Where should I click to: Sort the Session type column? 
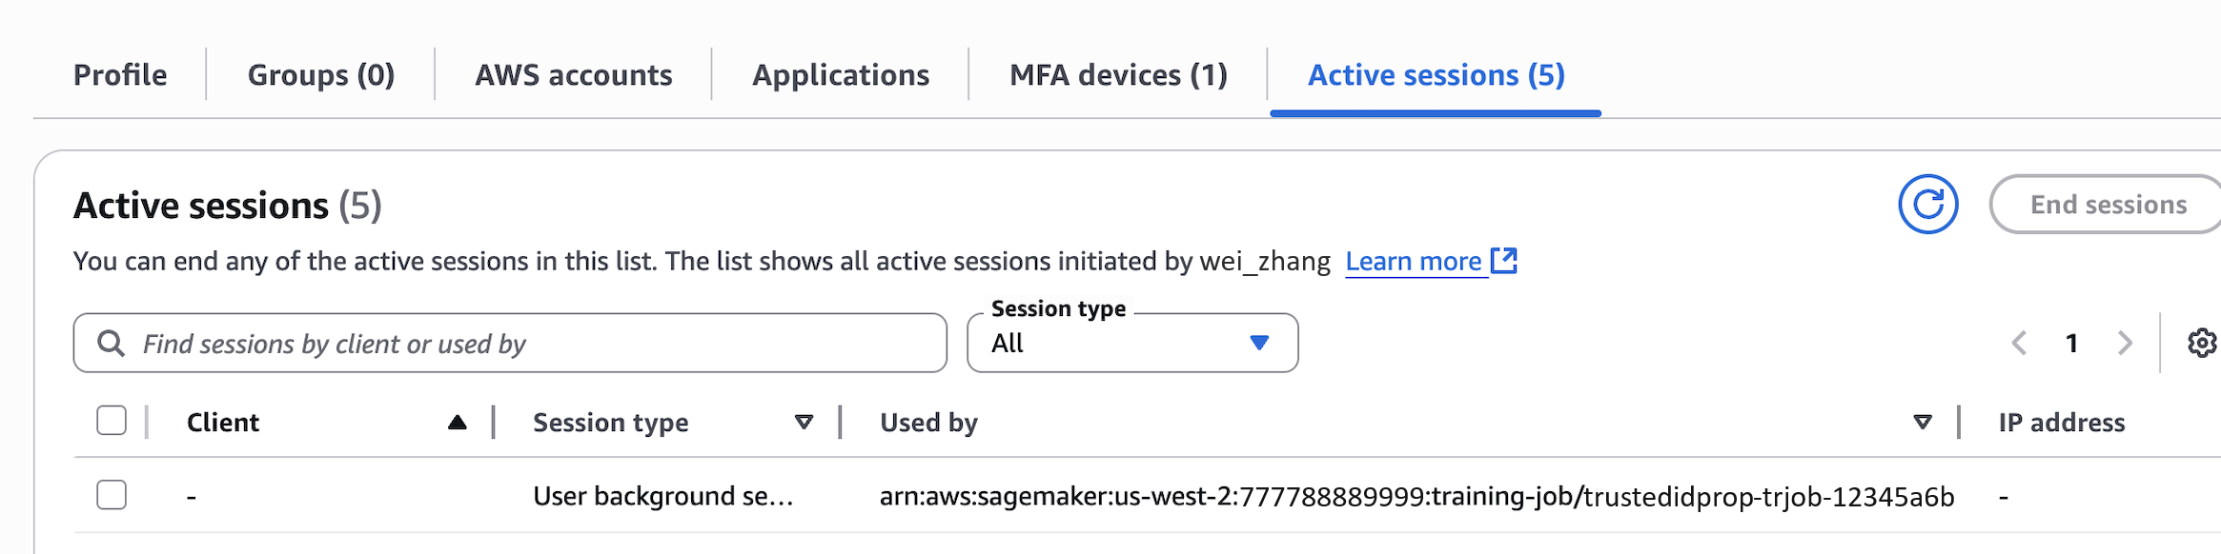pos(804,423)
